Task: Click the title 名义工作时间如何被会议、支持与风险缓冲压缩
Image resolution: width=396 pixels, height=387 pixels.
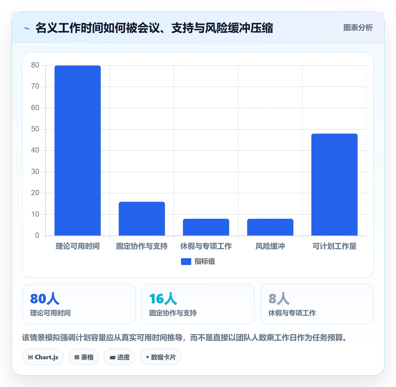Action: pyautogui.click(x=154, y=28)
